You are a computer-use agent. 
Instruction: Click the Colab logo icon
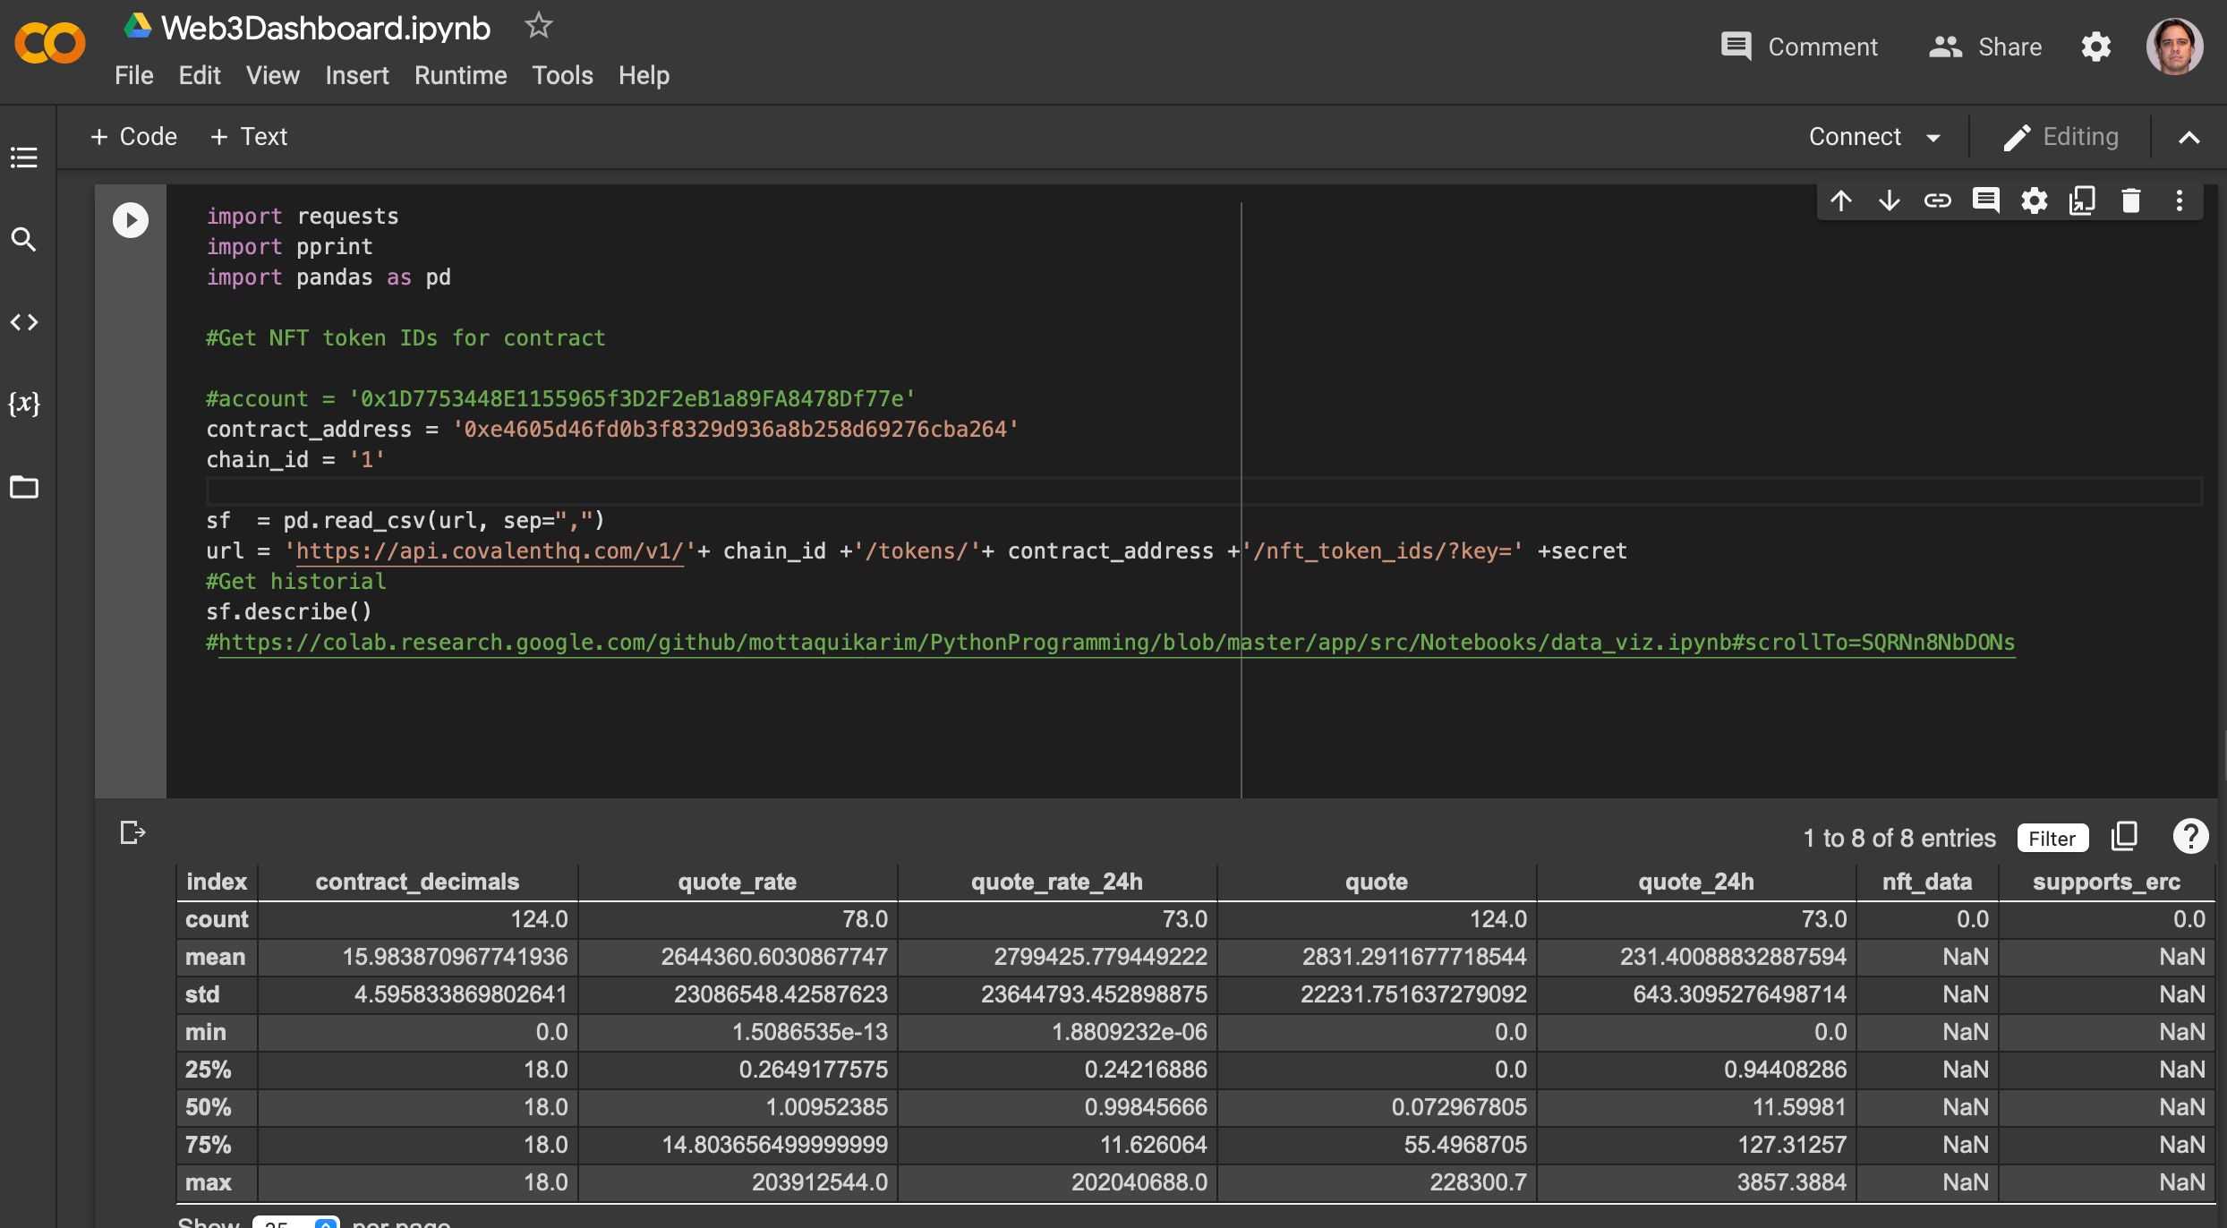50,44
